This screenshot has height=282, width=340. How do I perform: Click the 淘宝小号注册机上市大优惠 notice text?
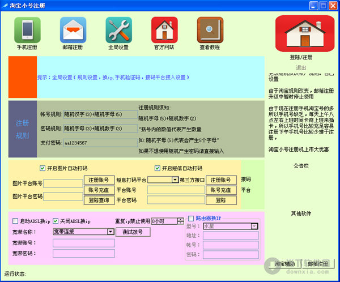click(x=299, y=149)
